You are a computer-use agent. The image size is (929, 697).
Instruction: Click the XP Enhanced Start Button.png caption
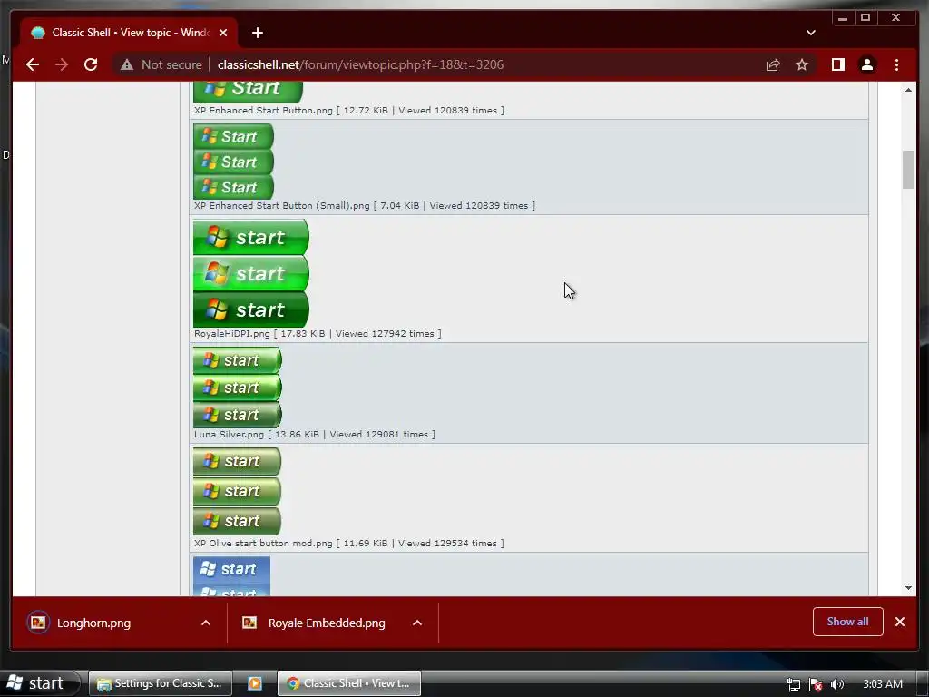tap(349, 110)
